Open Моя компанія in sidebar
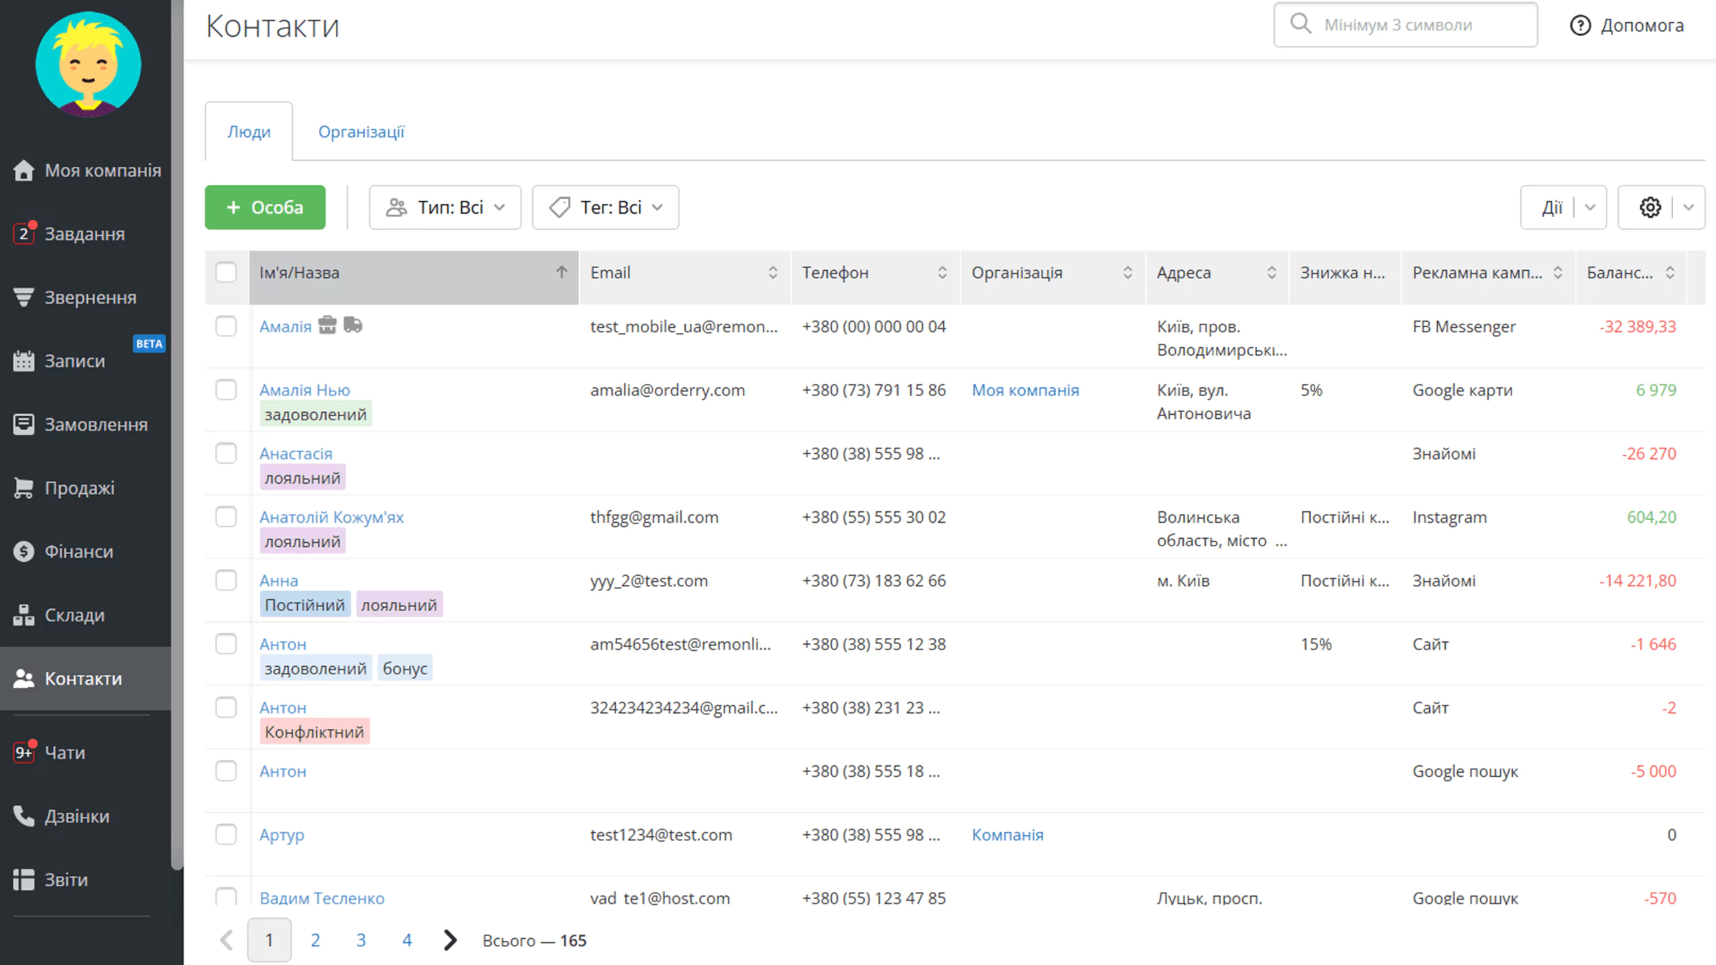This screenshot has height=965, width=1716. click(86, 170)
